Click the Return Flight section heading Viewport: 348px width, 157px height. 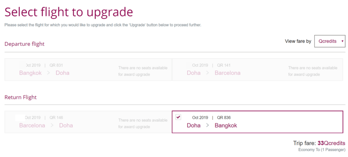coord(21,97)
